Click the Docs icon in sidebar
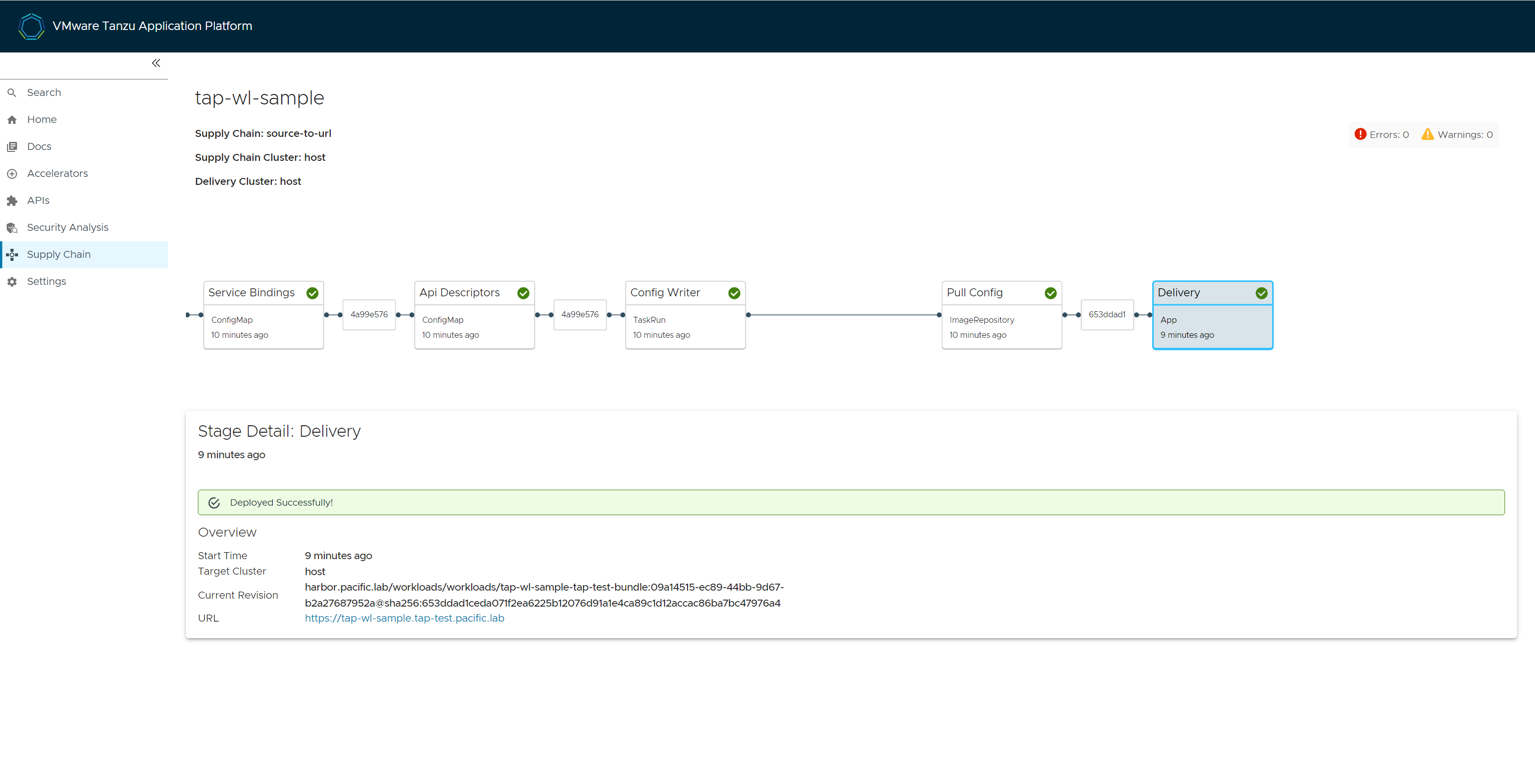This screenshot has width=1535, height=776. coord(12,146)
